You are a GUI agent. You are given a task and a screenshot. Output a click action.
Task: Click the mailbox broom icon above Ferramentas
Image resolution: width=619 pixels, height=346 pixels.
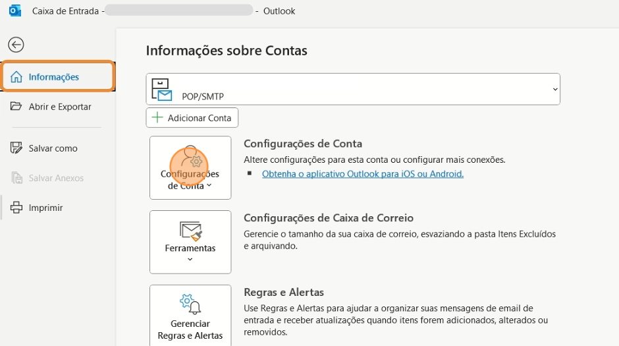tap(190, 230)
